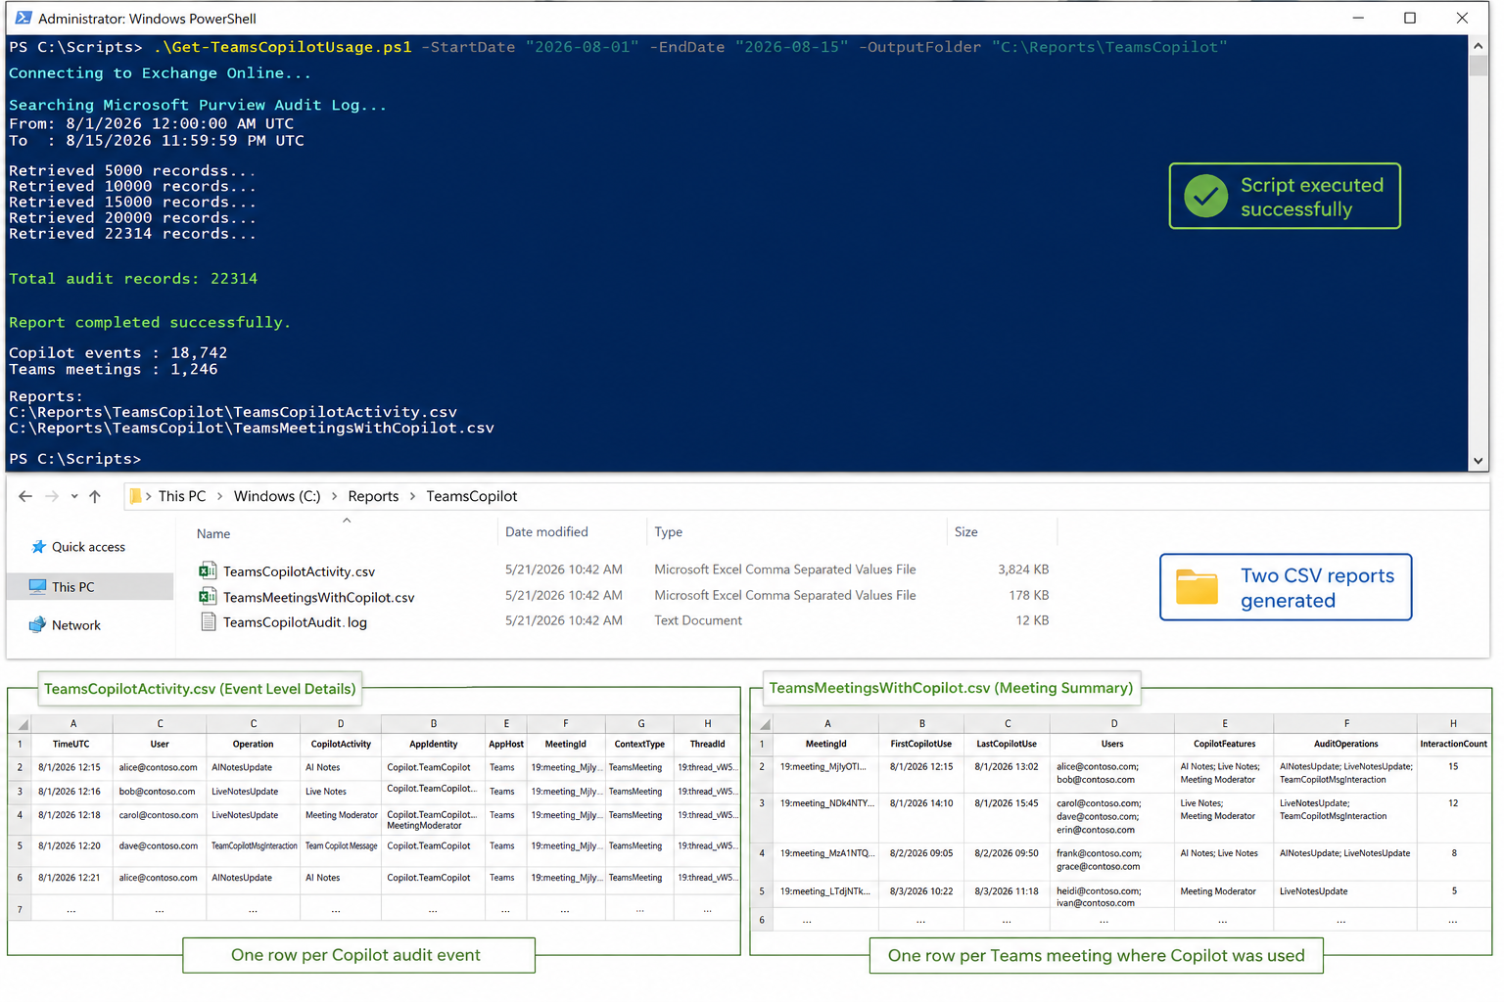The height and width of the screenshot is (1002, 1504).
Task: Click Operation header in Activity sheet
Action: click(x=254, y=745)
